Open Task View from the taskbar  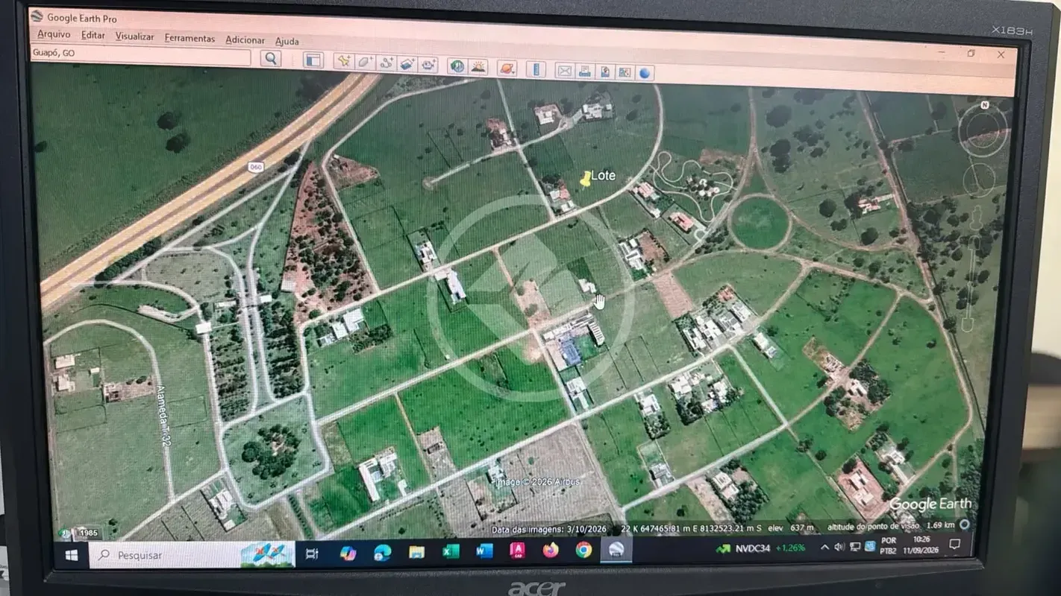[x=313, y=554]
